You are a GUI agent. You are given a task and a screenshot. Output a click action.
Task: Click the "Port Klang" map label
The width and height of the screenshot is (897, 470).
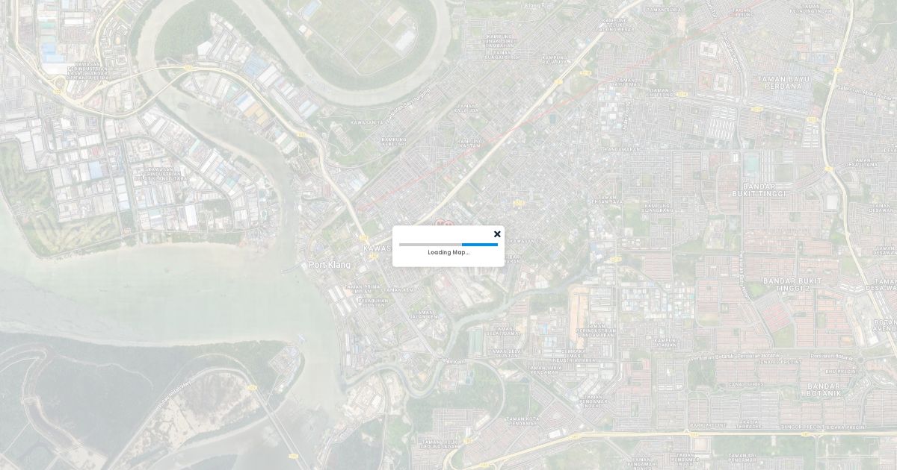point(329,265)
